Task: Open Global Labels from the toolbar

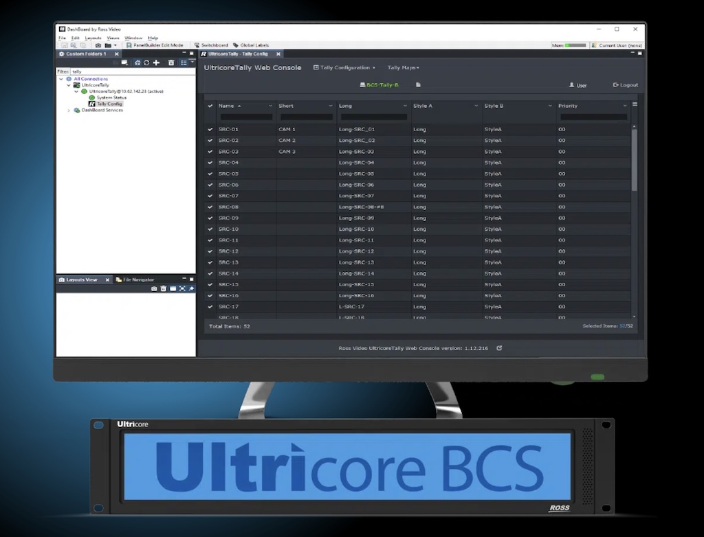Action: tap(251, 45)
